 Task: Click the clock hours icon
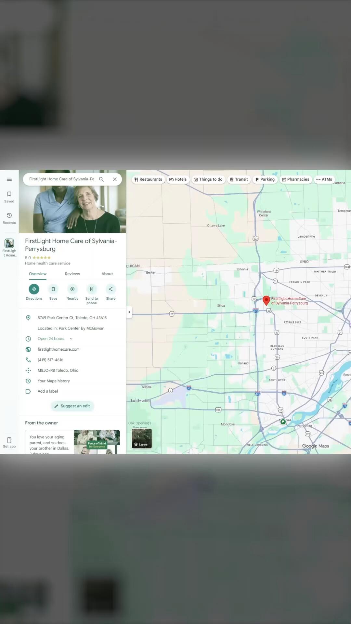click(28, 339)
